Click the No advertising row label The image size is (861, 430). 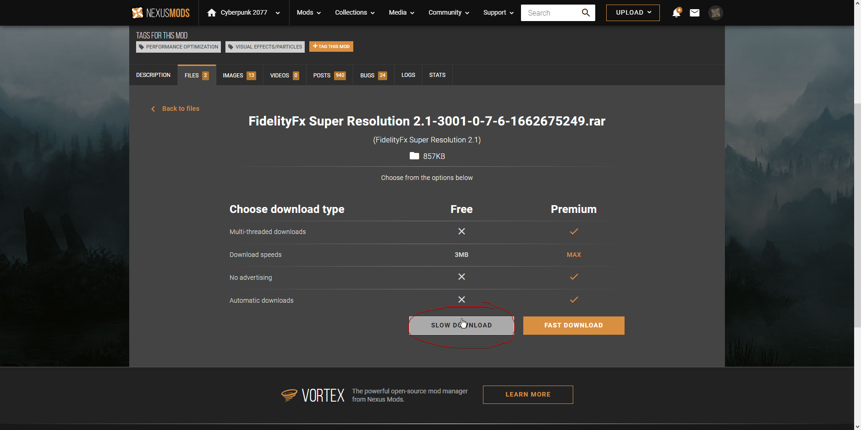pos(251,278)
